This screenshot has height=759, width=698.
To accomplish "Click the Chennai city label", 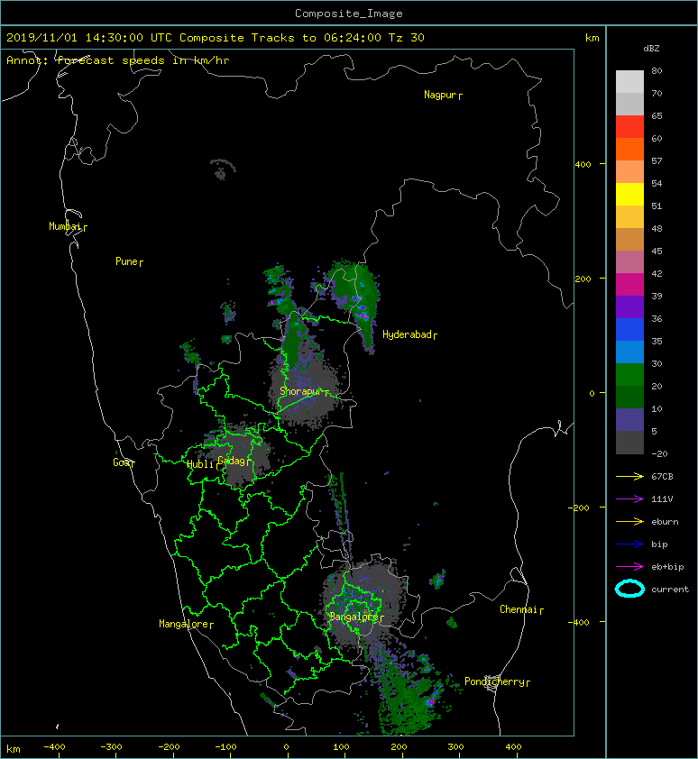I will [x=519, y=609].
